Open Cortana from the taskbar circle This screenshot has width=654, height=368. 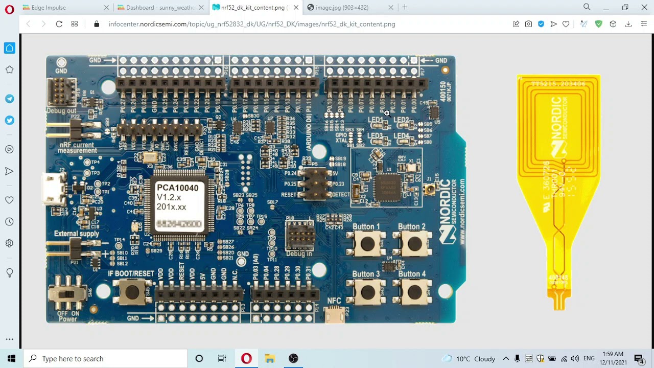click(199, 358)
